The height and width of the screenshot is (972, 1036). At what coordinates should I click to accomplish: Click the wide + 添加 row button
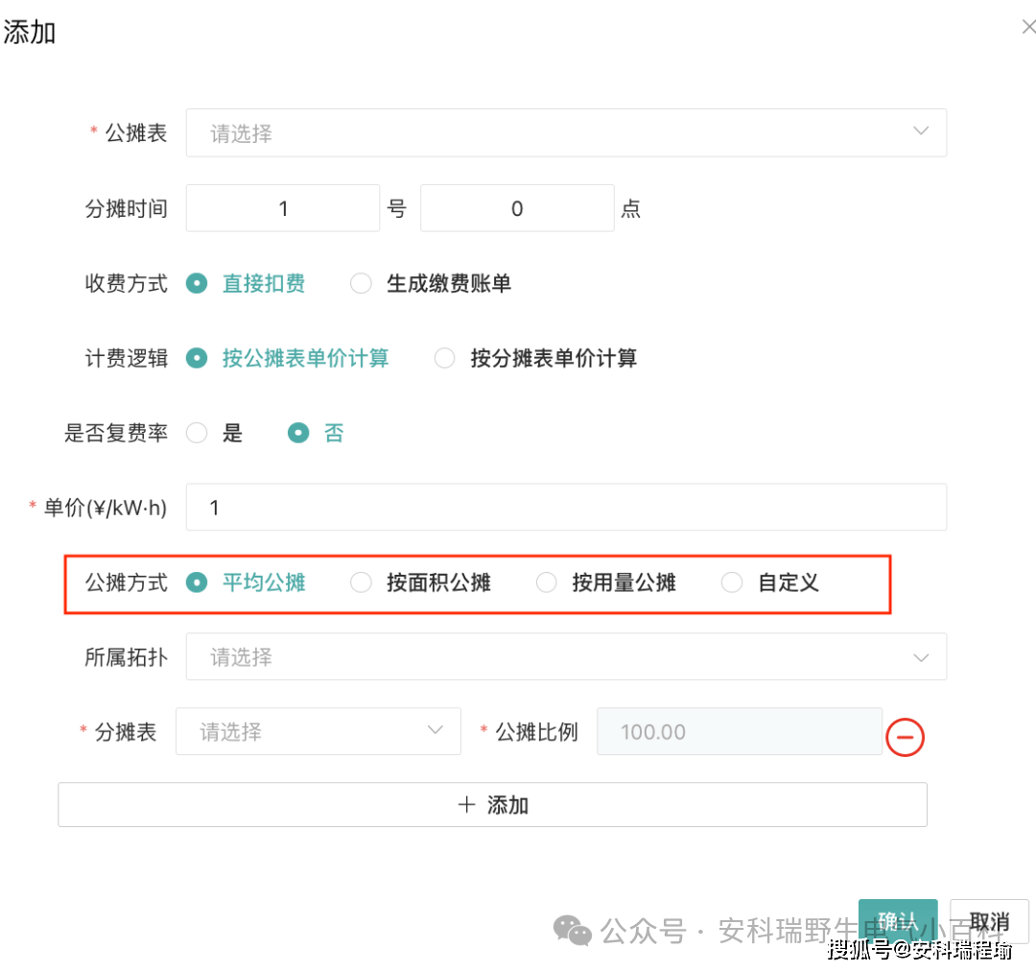492,805
